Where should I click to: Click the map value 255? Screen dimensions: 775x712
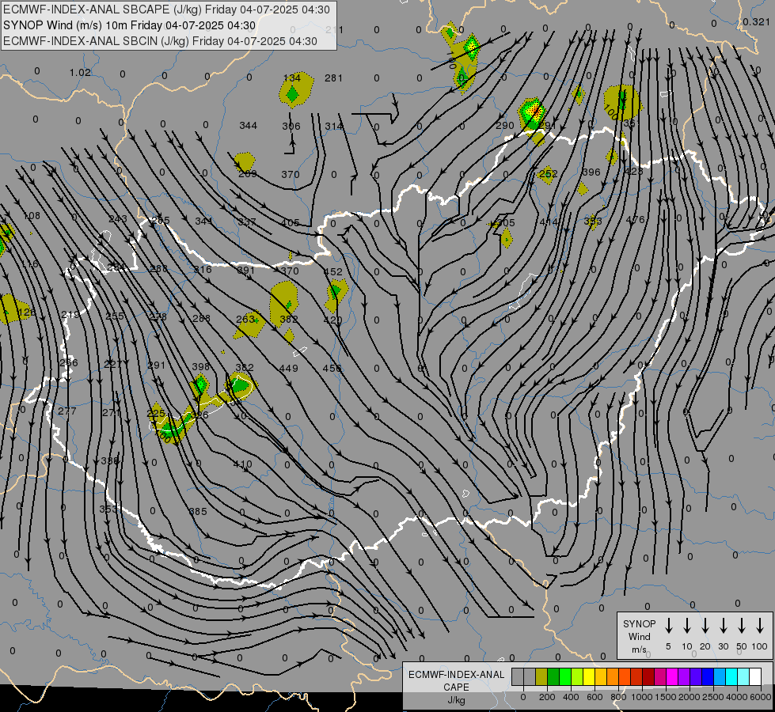(x=115, y=316)
